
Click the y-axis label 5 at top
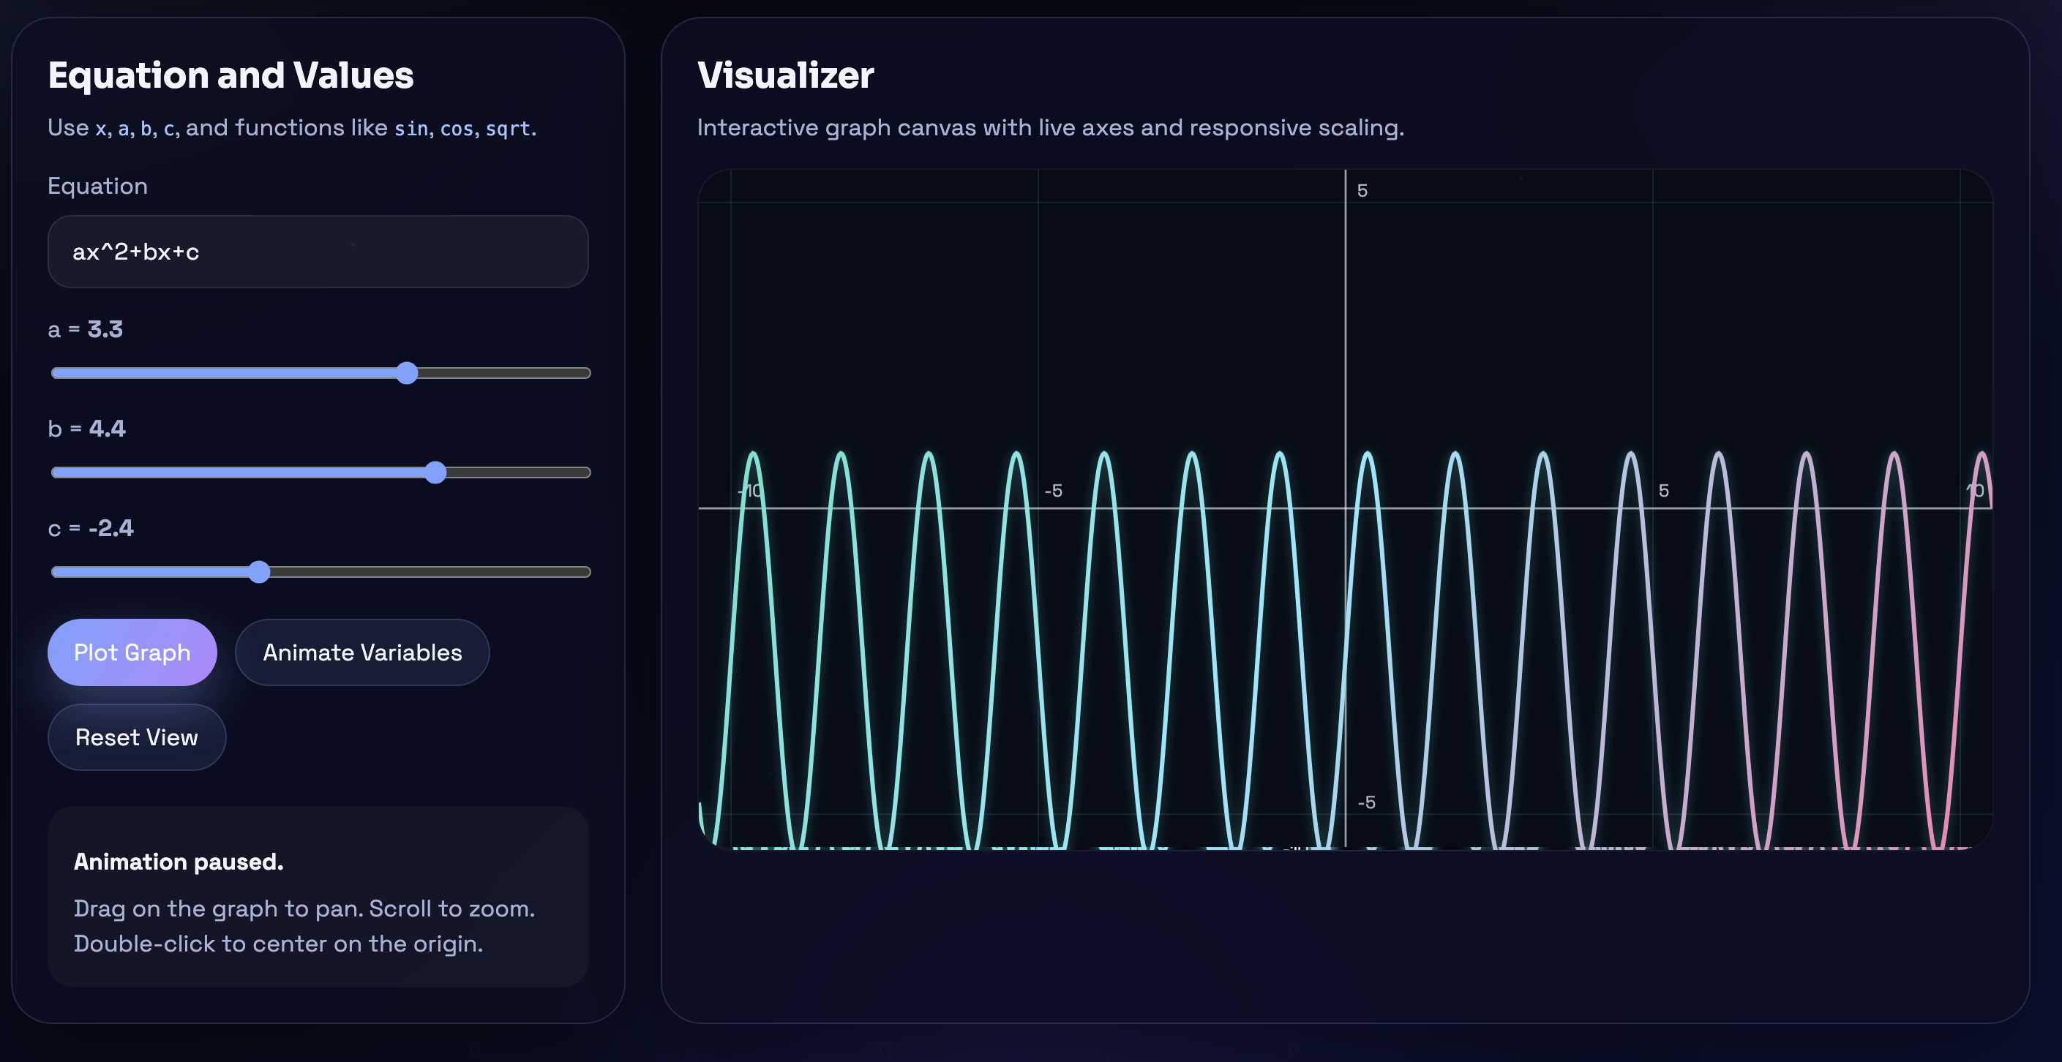click(x=1362, y=190)
